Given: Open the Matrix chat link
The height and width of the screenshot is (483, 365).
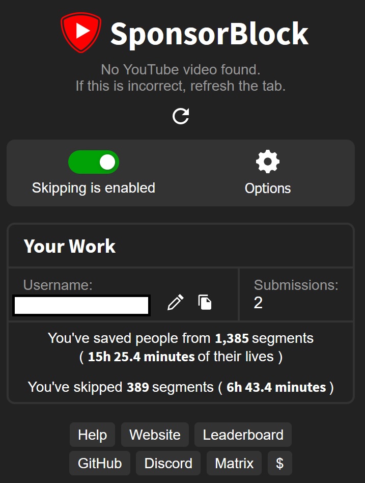Looking at the screenshot, I should (234, 463).
